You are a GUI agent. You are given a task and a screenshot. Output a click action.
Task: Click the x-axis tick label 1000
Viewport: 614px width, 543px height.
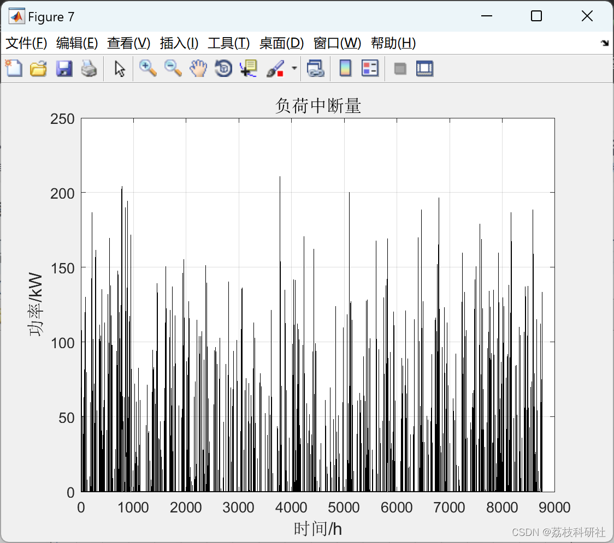(133, 508)
